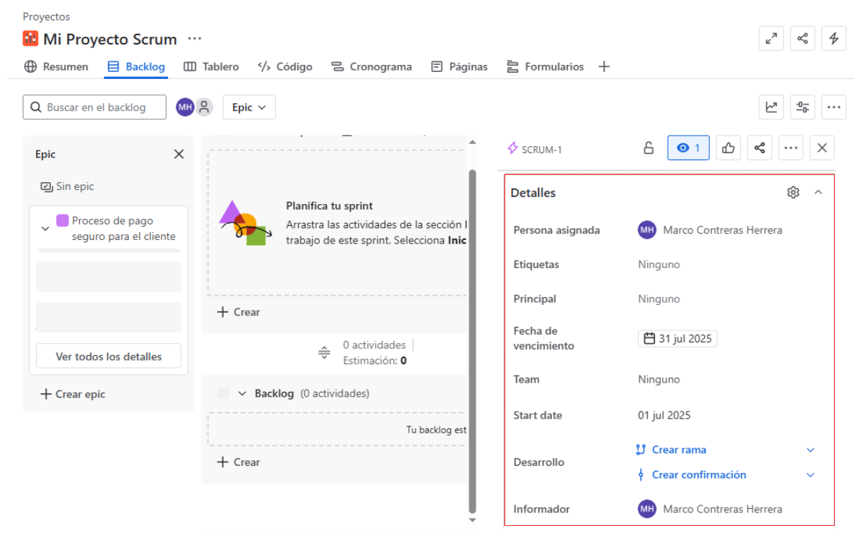Open the lock restrictions icon for SCRUM-1
The height and width of the screenshot is (535, 861).
pos(648,148)
